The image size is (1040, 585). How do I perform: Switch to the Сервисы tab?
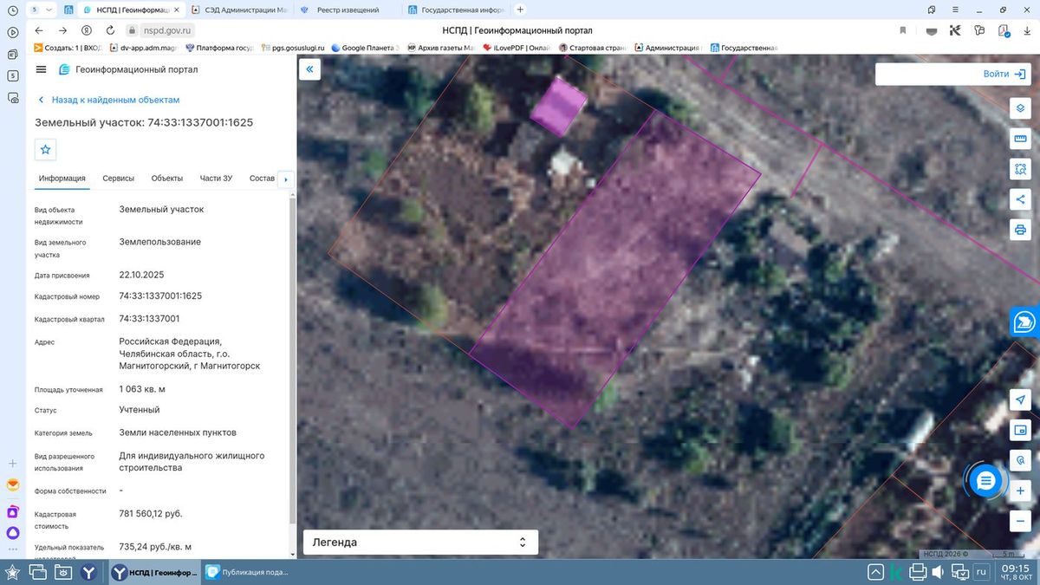pyautogui.click(x=119, y=179)
